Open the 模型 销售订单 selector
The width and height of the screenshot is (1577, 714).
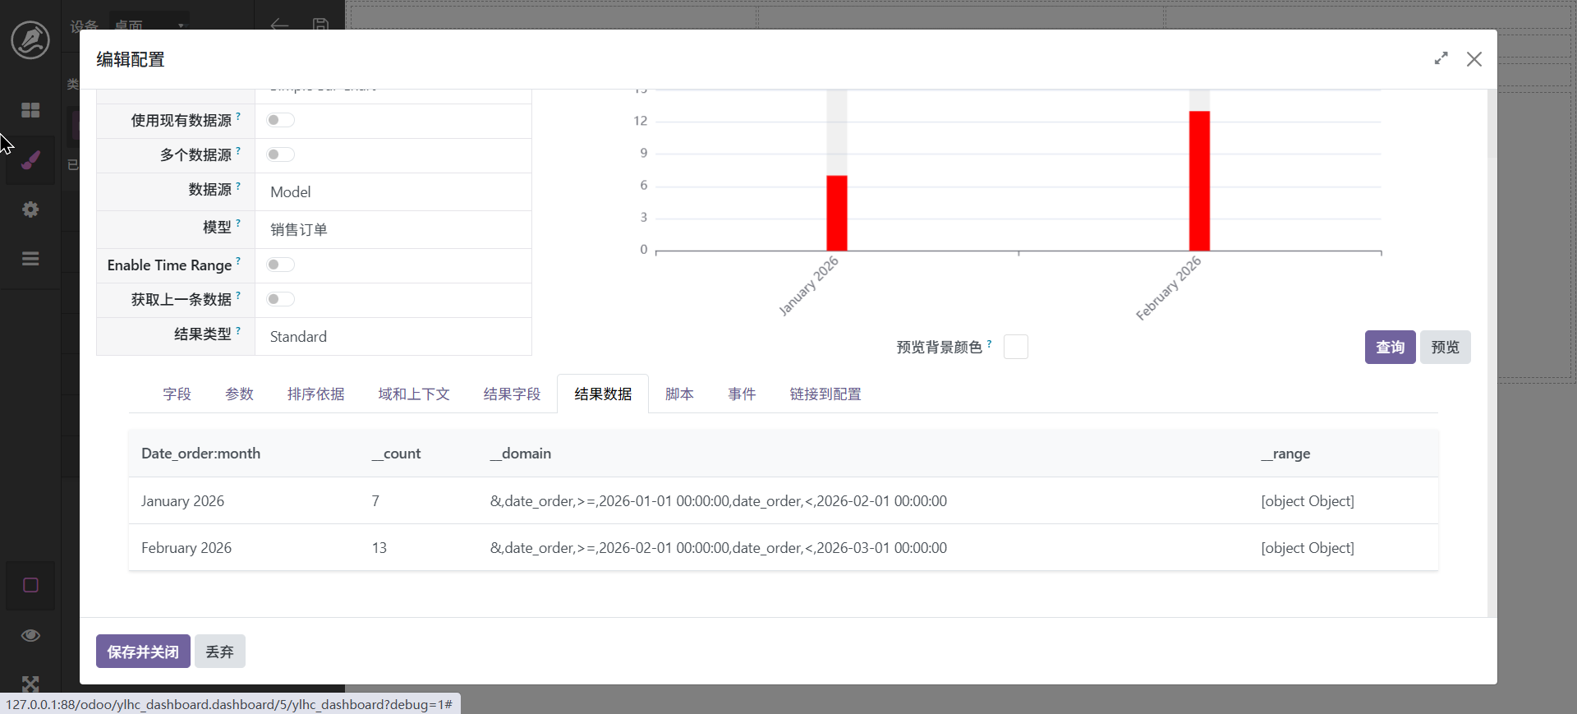click(x=393, y=230)
